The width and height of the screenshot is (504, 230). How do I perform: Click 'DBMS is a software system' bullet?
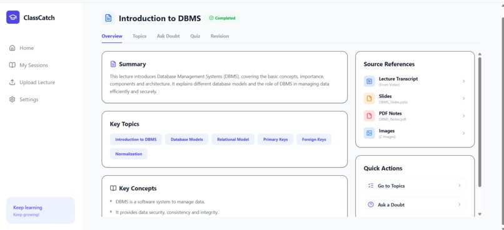coord(160,202)
